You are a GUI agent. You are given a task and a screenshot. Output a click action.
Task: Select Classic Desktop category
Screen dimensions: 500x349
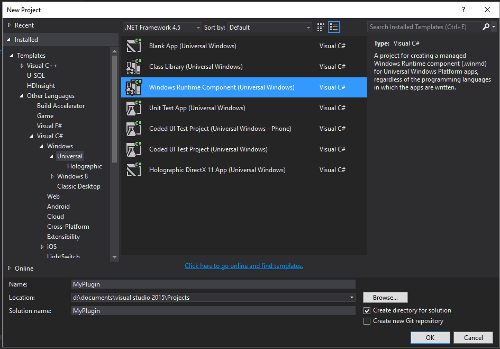(78, 186)
